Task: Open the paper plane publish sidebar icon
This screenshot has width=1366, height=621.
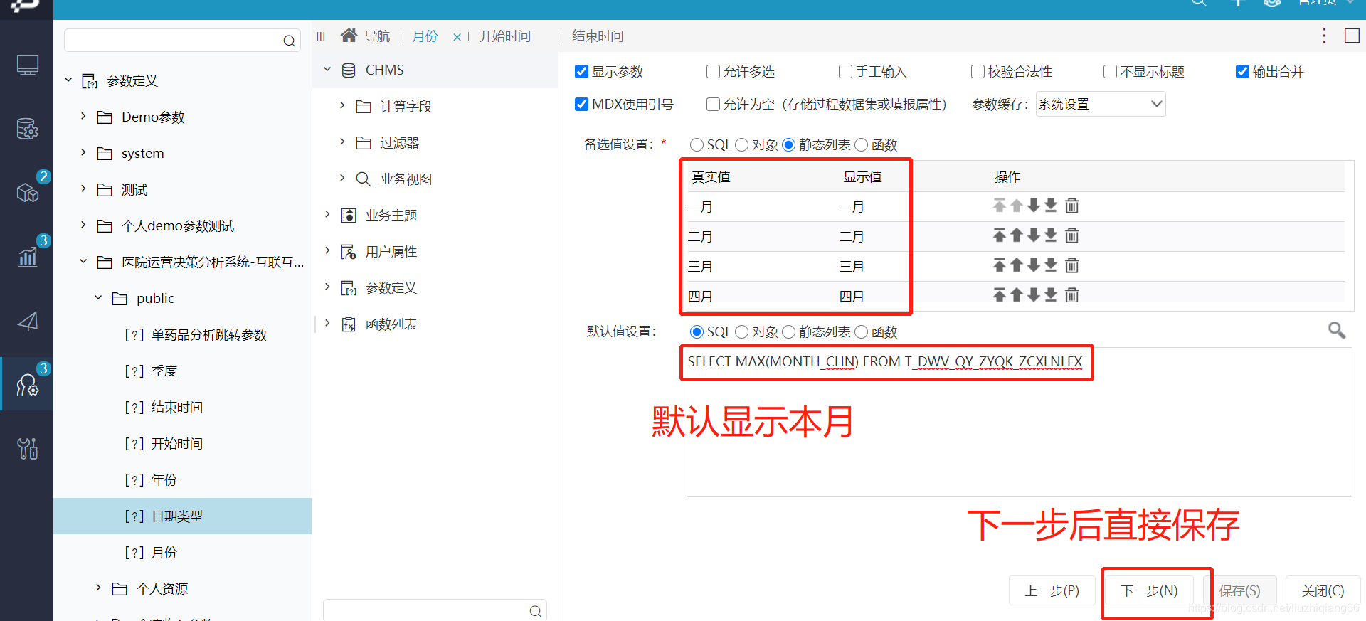Action: 27,322
